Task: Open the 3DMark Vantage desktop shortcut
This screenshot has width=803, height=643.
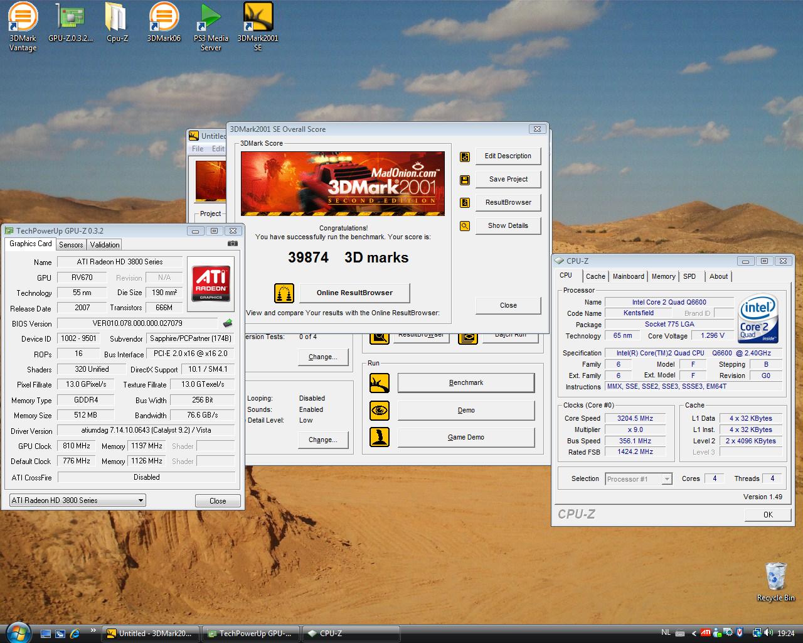Action: point(23,26)
